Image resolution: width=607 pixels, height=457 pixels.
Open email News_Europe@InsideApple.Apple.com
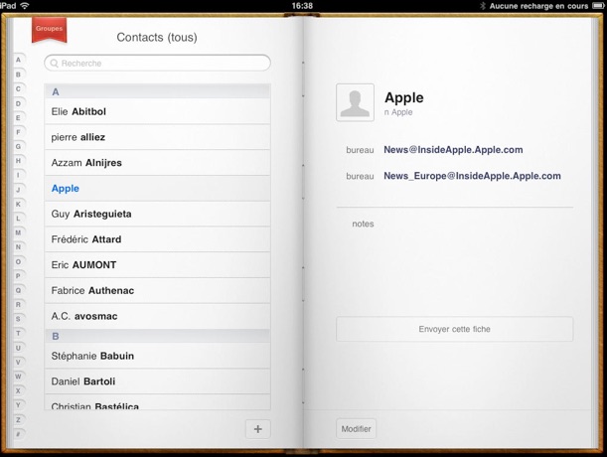(472, 176)
